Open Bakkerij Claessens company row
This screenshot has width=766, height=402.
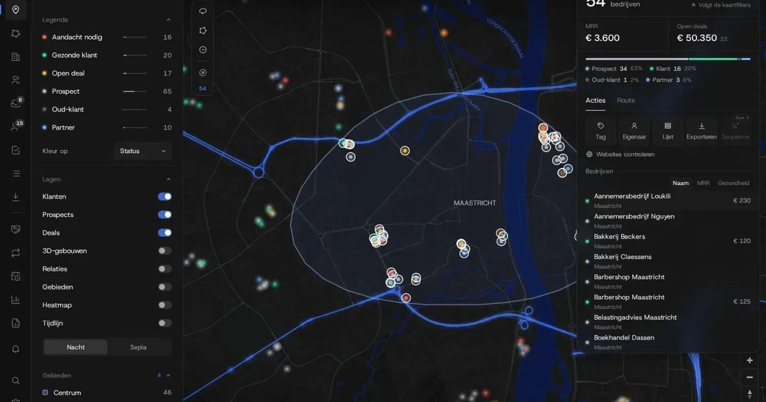pos(668,262)
